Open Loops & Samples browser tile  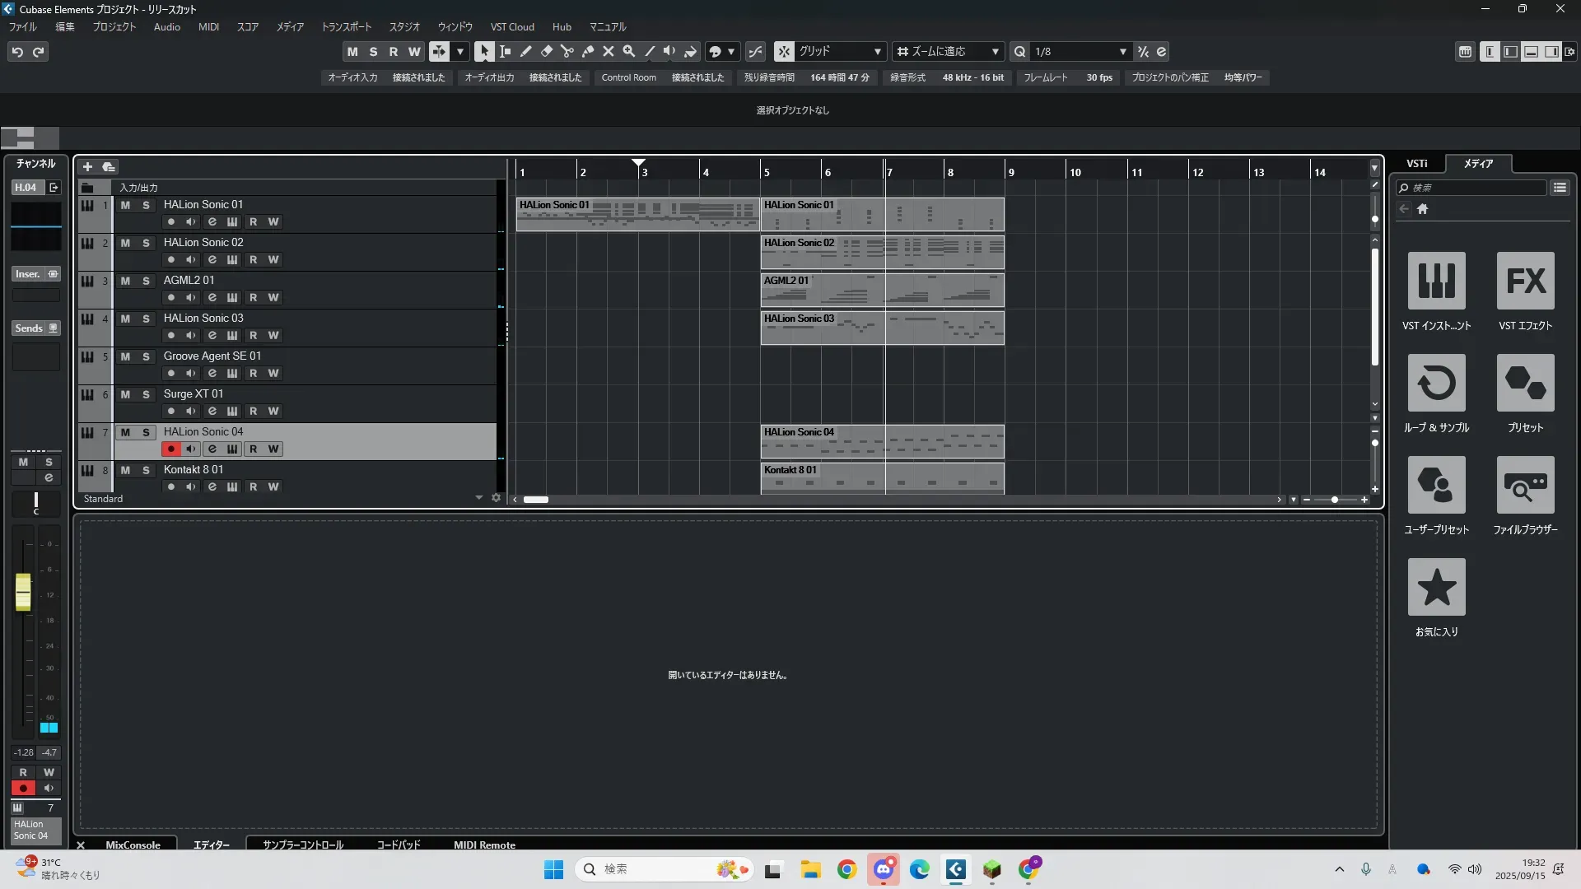pos(1436,384)
